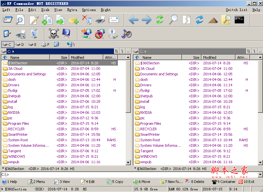Click the left panel parent directory '..' button
The height and width of the screenshot is (192, 263).
[128, 51]
